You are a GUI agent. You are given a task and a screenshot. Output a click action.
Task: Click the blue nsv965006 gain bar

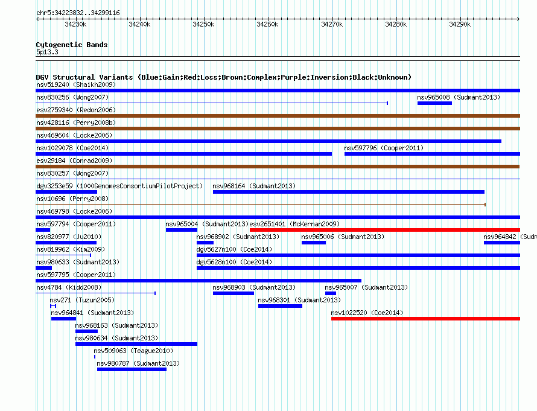point(314,243)
